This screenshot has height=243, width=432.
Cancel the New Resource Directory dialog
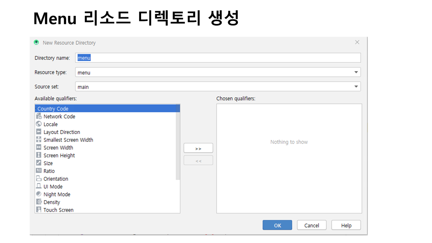312,225
